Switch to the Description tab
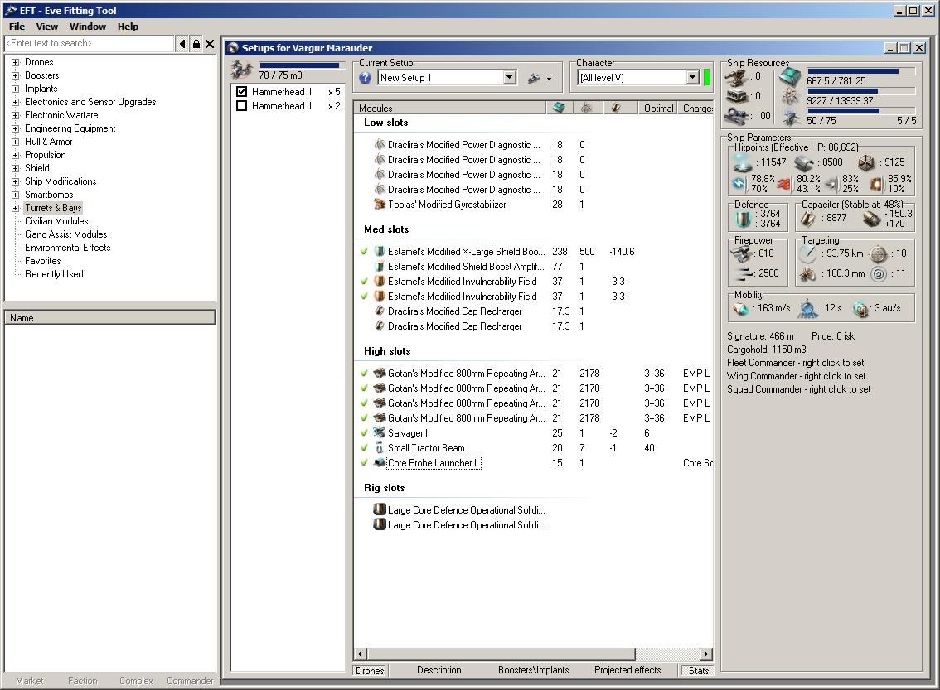940x690 pixels. (x=439, y=670)
